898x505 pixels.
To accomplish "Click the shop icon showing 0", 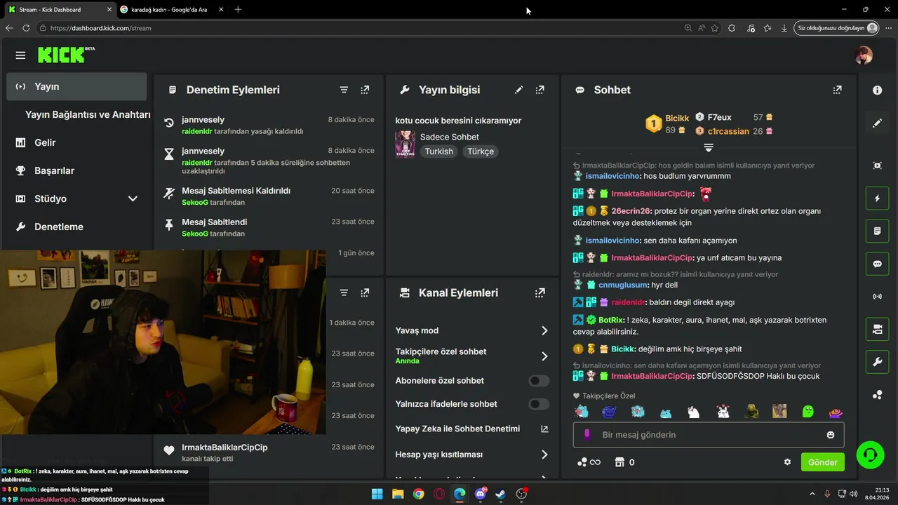I will tap(619, 462).
